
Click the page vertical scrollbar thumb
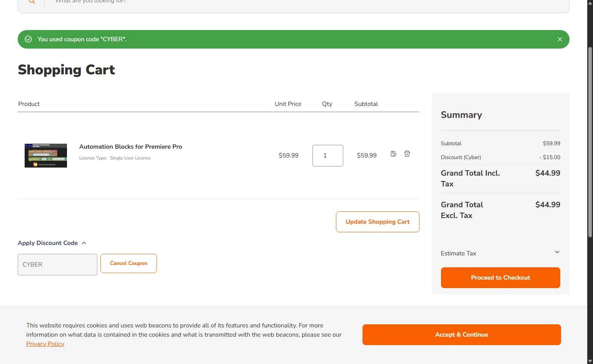(x=590, y=142)
